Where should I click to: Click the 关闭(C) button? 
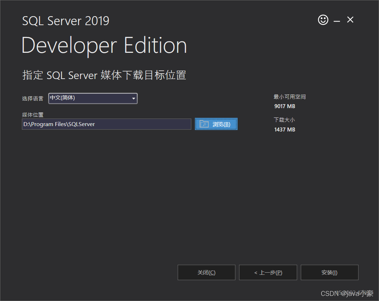pos(206,273)
